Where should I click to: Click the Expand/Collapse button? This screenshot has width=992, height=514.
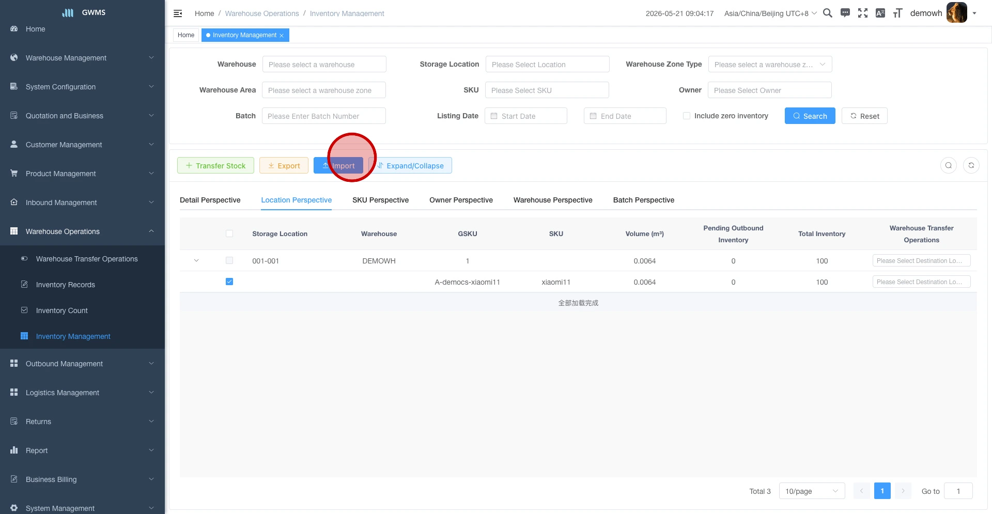pos(410,165)
